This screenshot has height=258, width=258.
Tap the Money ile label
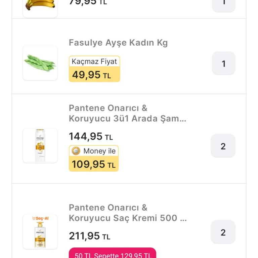tap(99, 151)
